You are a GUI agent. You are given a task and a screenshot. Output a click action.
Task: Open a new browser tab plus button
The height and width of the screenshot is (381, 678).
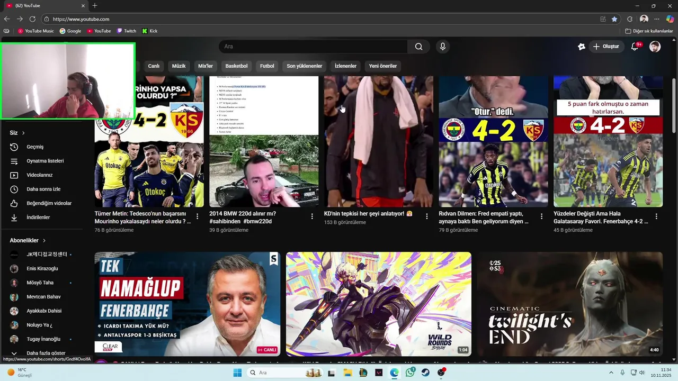(x=95, y=6)
